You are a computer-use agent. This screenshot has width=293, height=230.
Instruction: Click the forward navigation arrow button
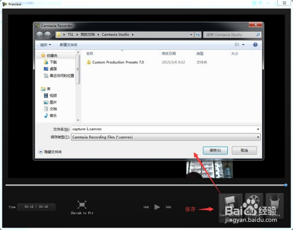47,35
